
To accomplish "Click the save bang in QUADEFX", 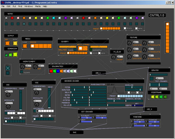I will (99, 53).
